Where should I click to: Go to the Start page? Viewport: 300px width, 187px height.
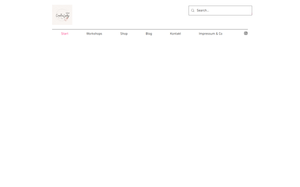coord(64,34)
